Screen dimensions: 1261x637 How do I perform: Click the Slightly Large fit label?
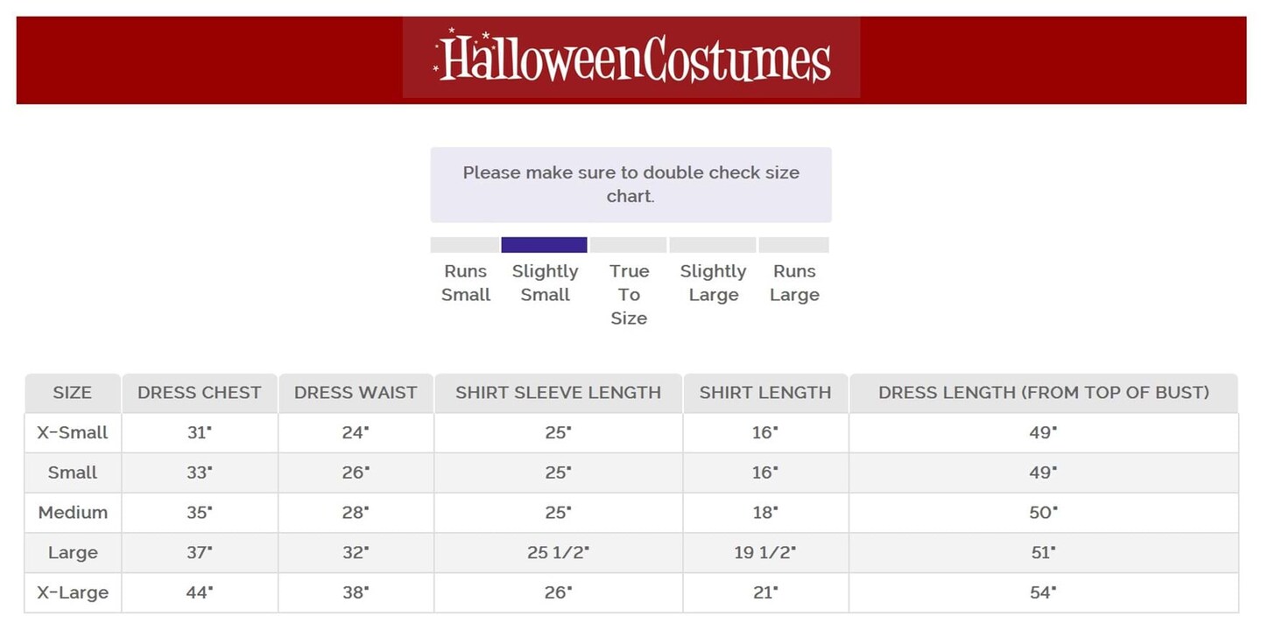[x=713, y=283]
